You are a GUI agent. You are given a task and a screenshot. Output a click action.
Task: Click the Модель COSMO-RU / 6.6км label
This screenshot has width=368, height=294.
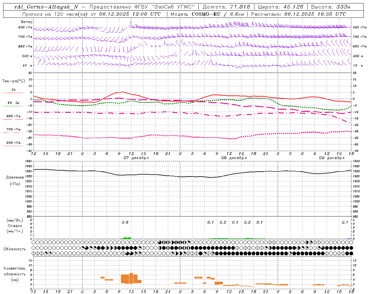click(x=207, y=14)
